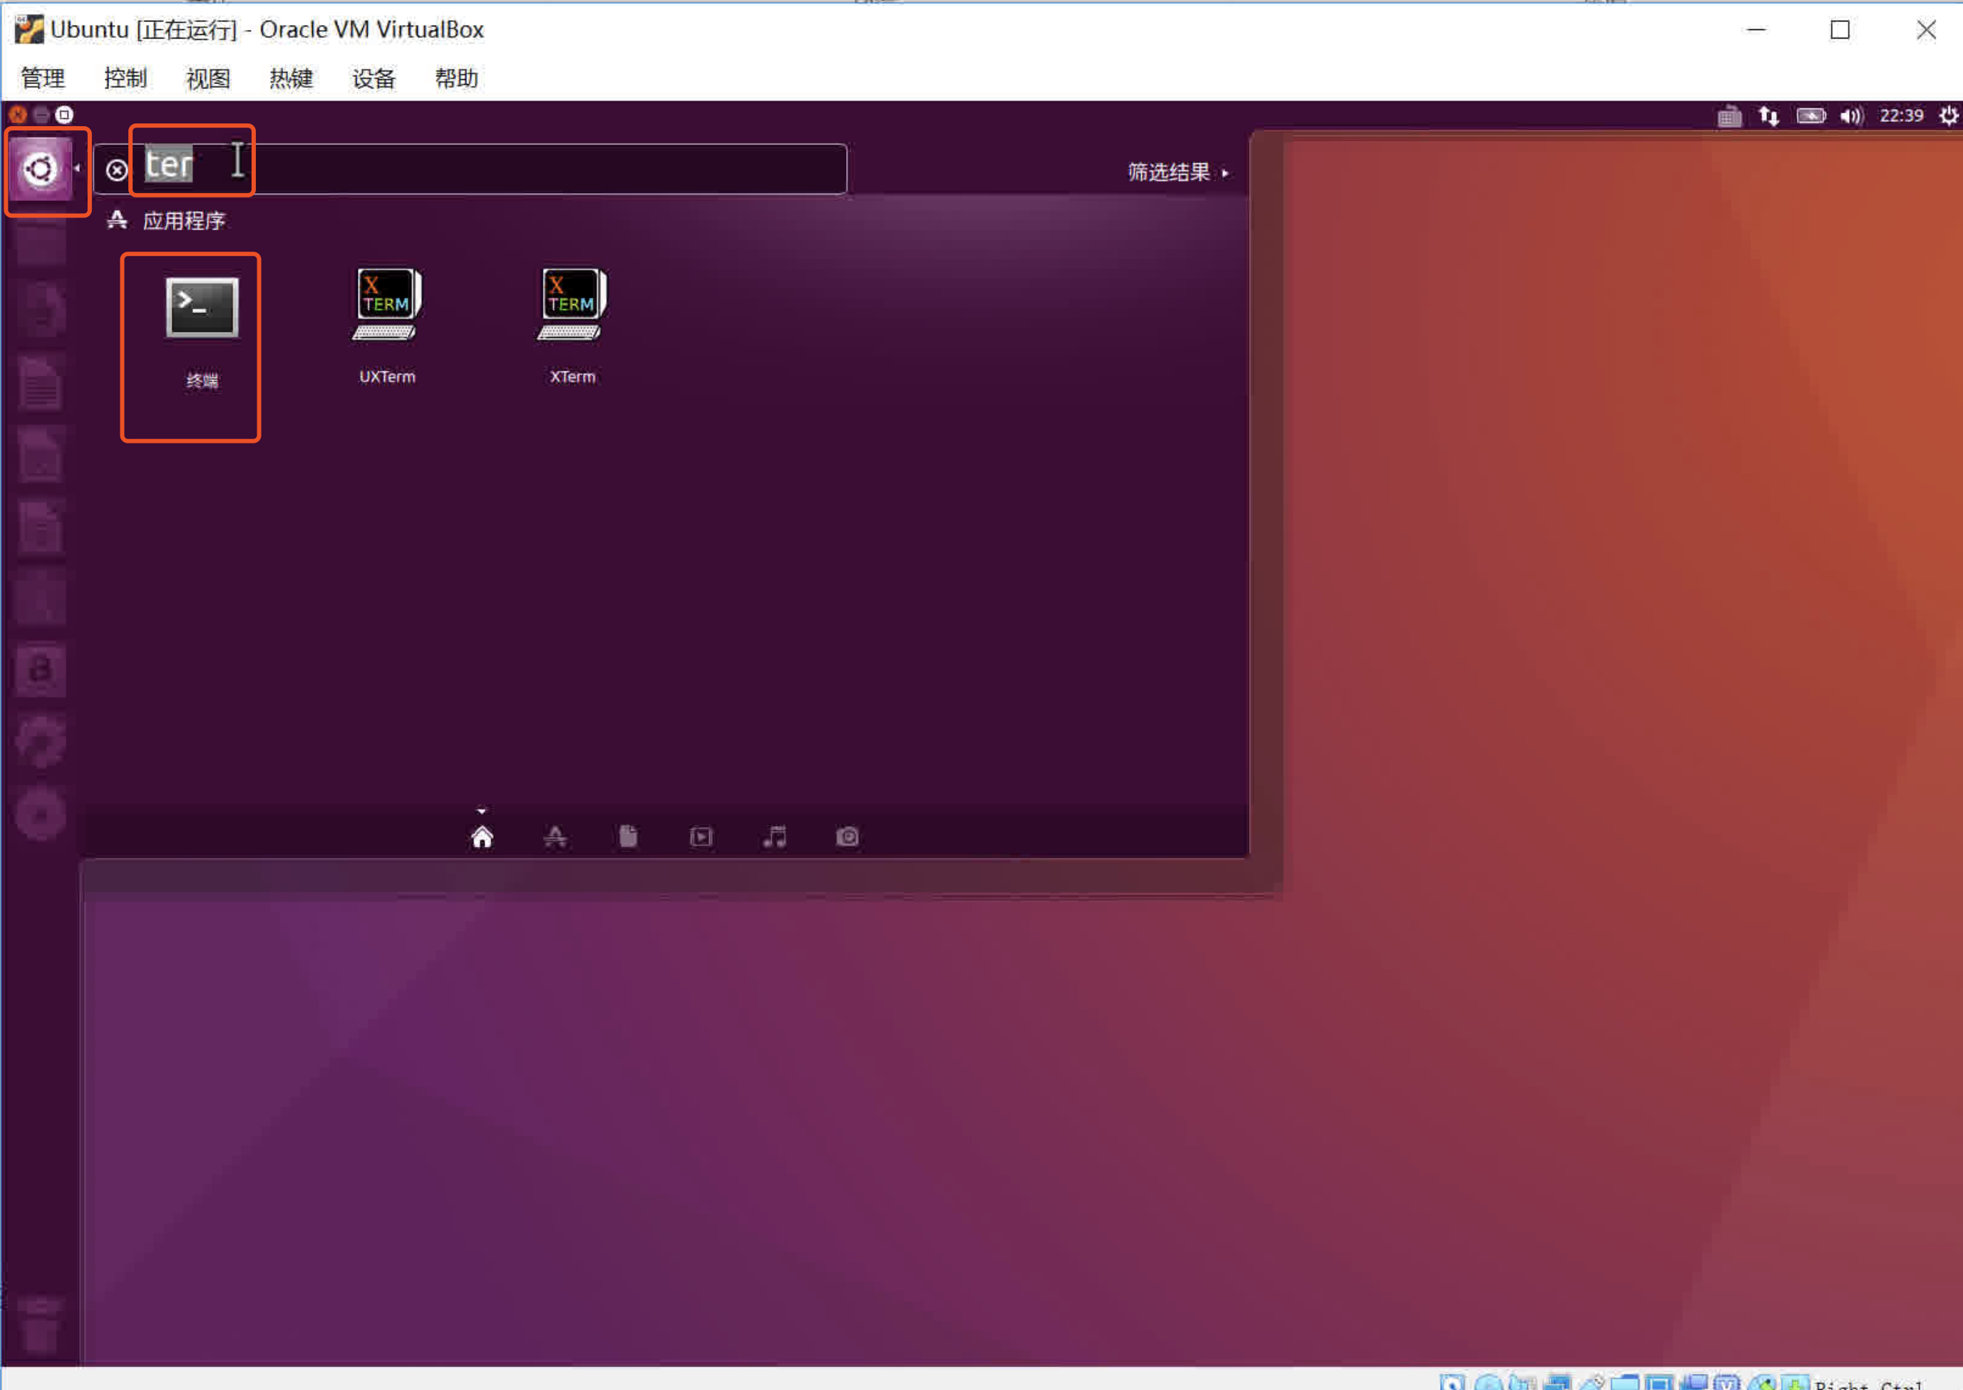Open the 视图 menu in VirtualBox
The image size is (1963, 1390).
point(209,78)
